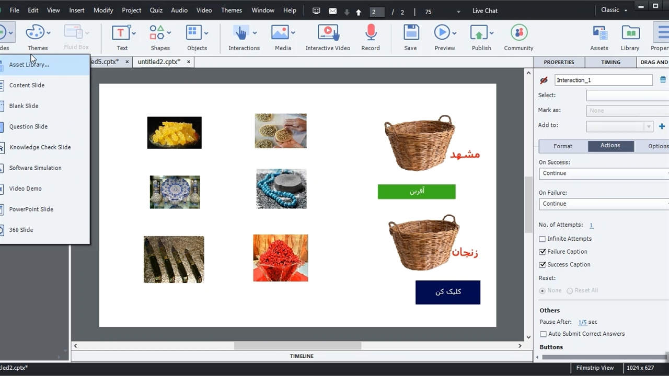
Task: Click the Format button
Action: [x=563, y=146]
